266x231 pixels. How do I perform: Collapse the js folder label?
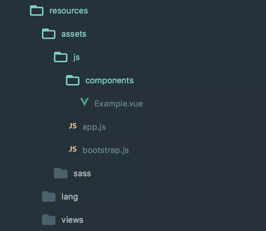tap(76, 57)
